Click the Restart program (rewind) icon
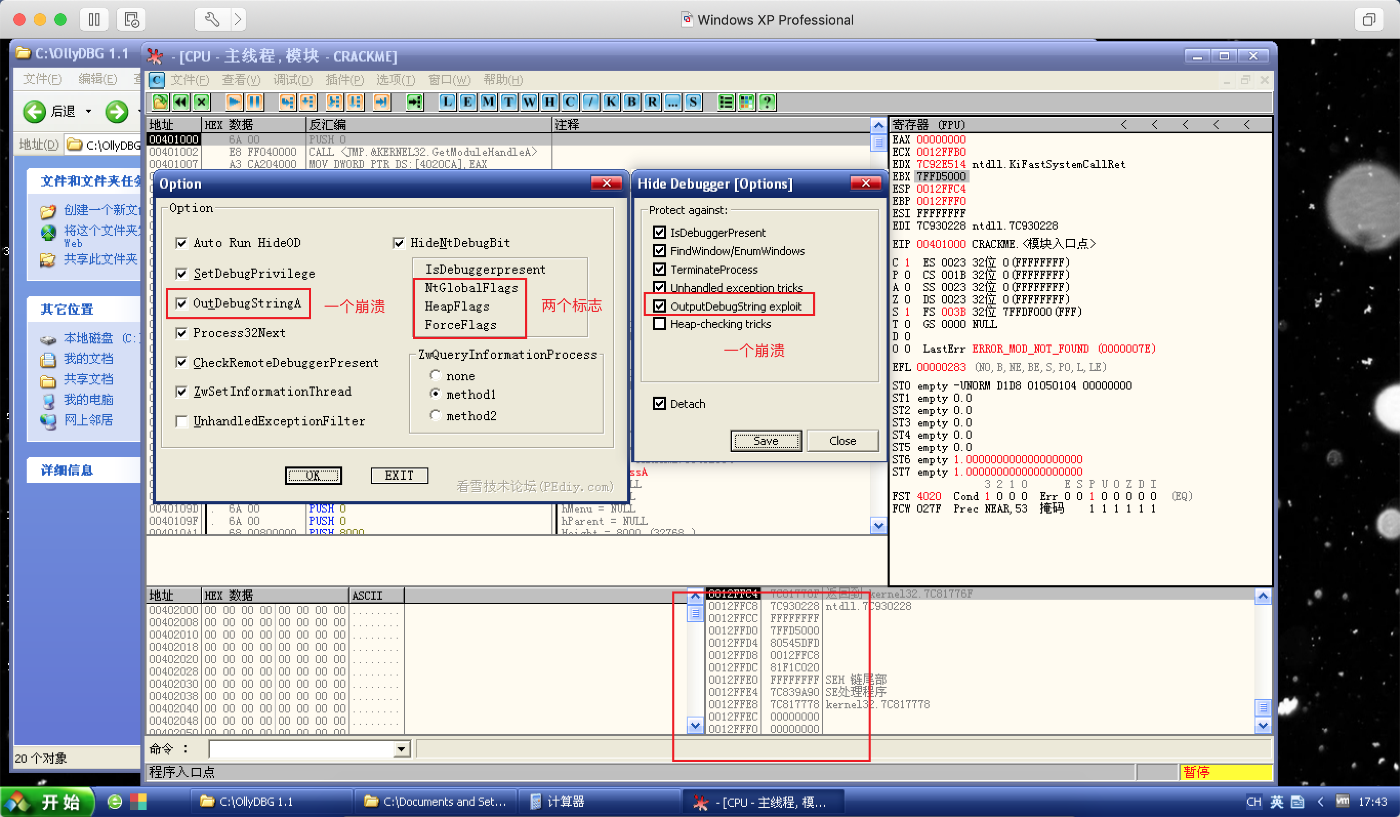 coord(180,101)
